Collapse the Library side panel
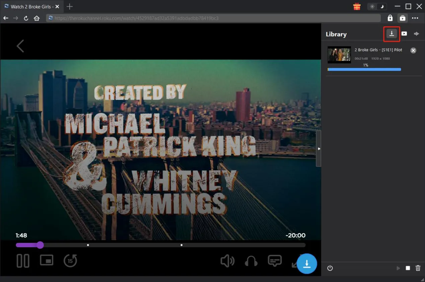425x282 pixels. [x=318, y=149]
